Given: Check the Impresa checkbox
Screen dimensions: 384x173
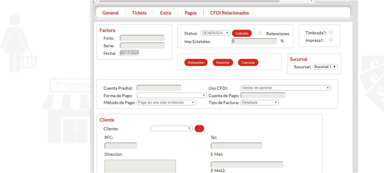Looking at the screenshot, I should 331,40.
